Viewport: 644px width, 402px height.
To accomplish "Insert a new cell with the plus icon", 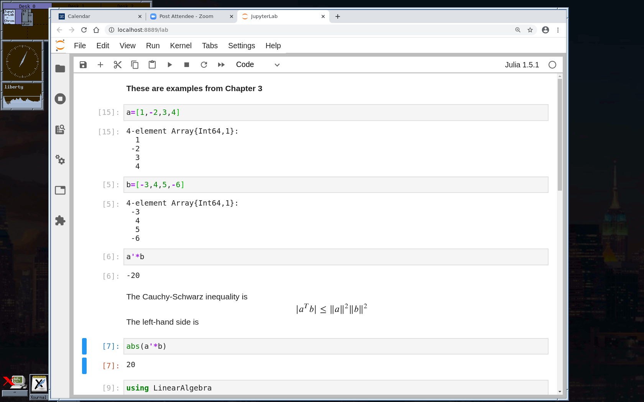I will pos(100,65).
